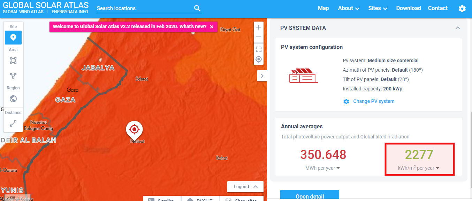
Task: Collapse the side panel with the arrow
Action: [262, 76]
